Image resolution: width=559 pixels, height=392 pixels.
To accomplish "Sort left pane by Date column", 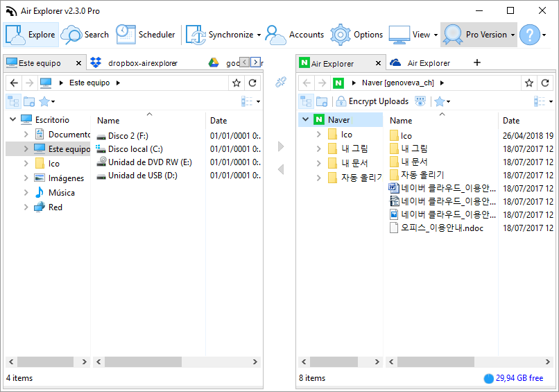I will pos(218,121).
